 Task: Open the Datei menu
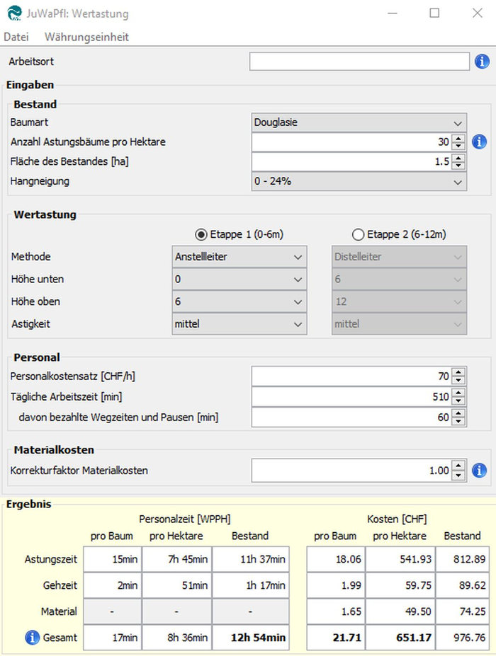coord(16,37)
